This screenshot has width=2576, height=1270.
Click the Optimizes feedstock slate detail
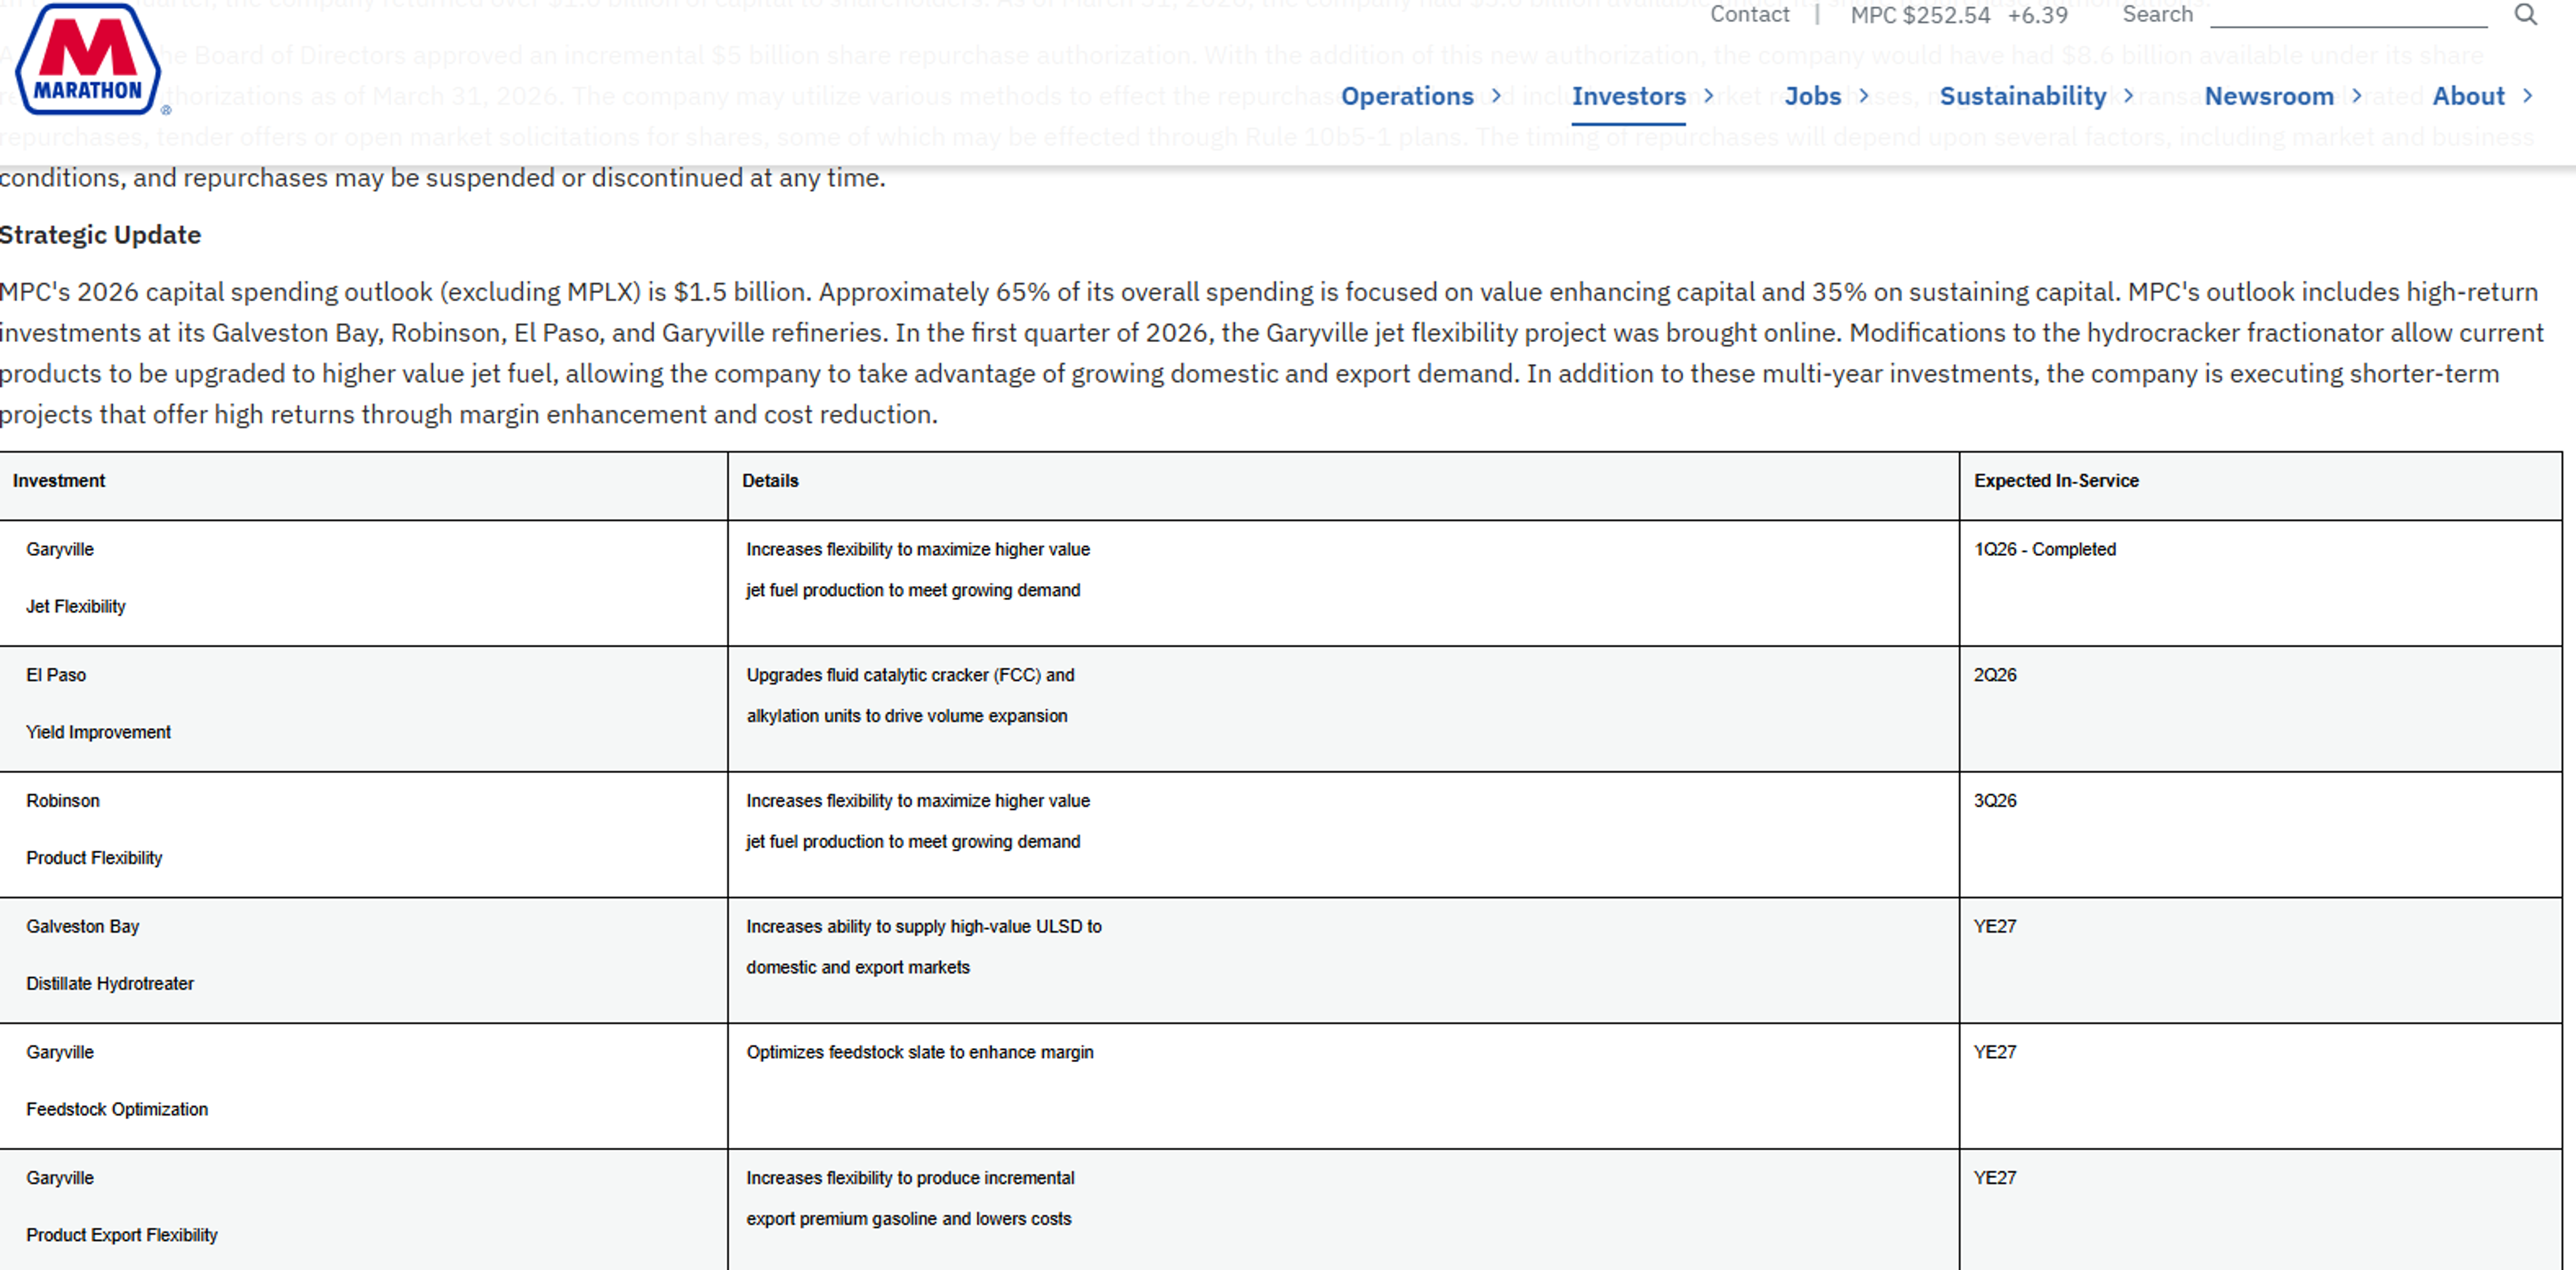coord(920,1053)
